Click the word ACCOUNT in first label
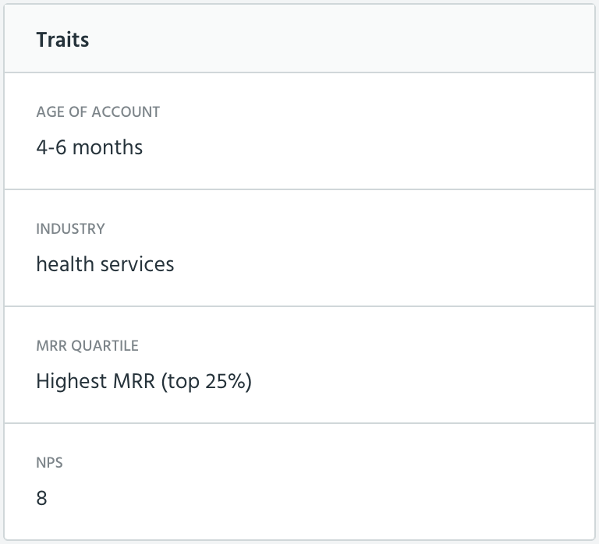 126,112
